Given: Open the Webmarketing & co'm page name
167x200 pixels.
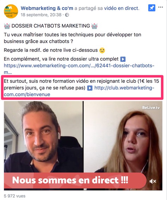Looking at the screenshot, I should 47,8.
